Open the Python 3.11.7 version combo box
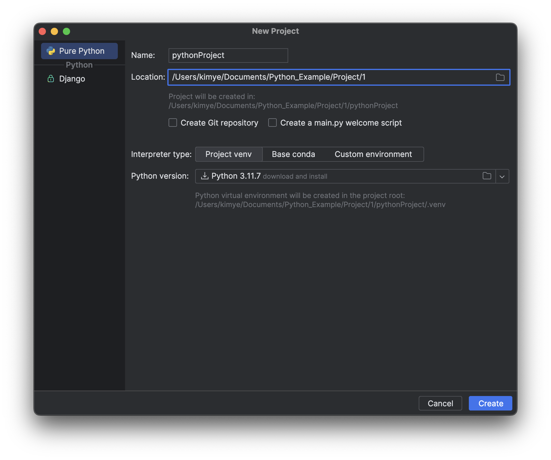Image resolution: width=551 pixels, height=460 pixels. 345,176
